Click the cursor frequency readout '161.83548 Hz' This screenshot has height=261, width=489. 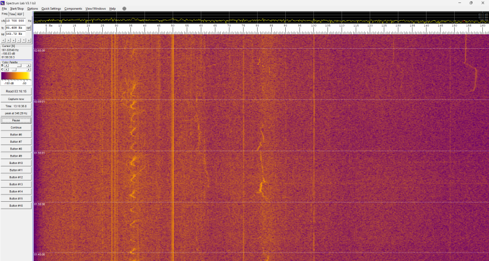click(10, 50)
